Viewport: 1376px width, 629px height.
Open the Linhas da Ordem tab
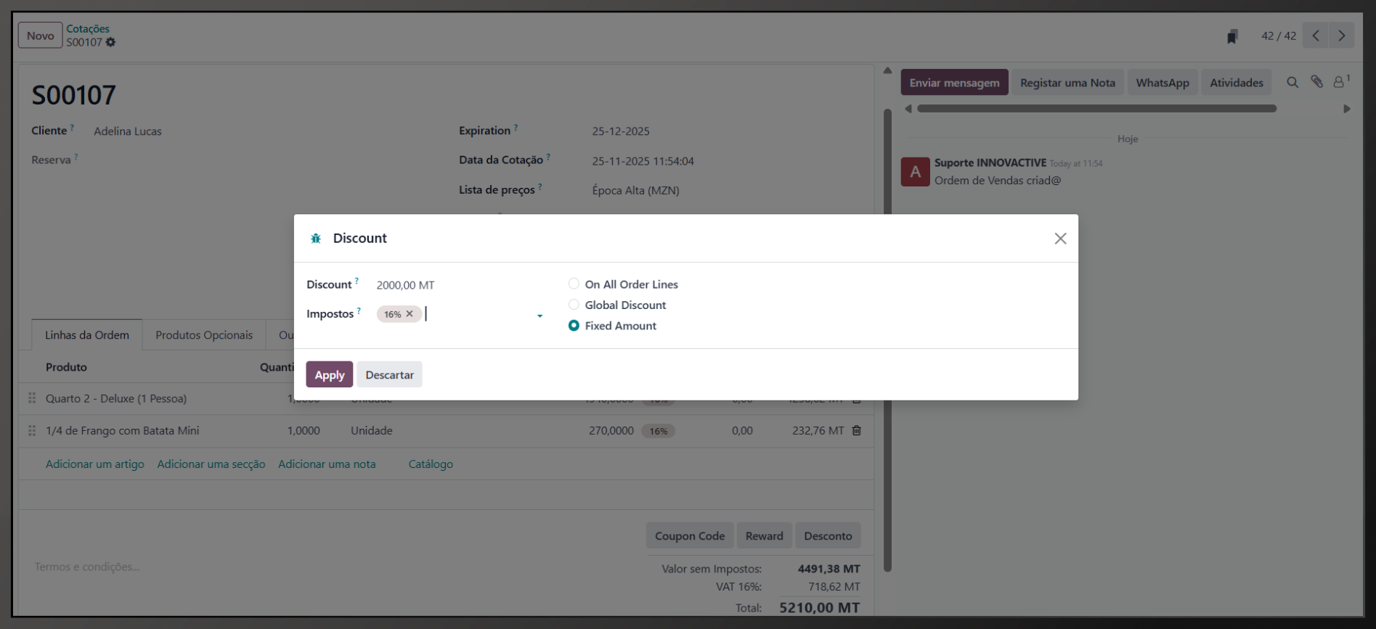87,335
